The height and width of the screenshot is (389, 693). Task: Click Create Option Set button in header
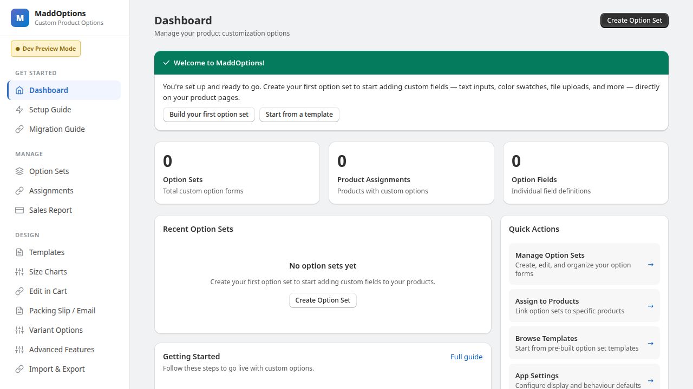click(635, 21)
